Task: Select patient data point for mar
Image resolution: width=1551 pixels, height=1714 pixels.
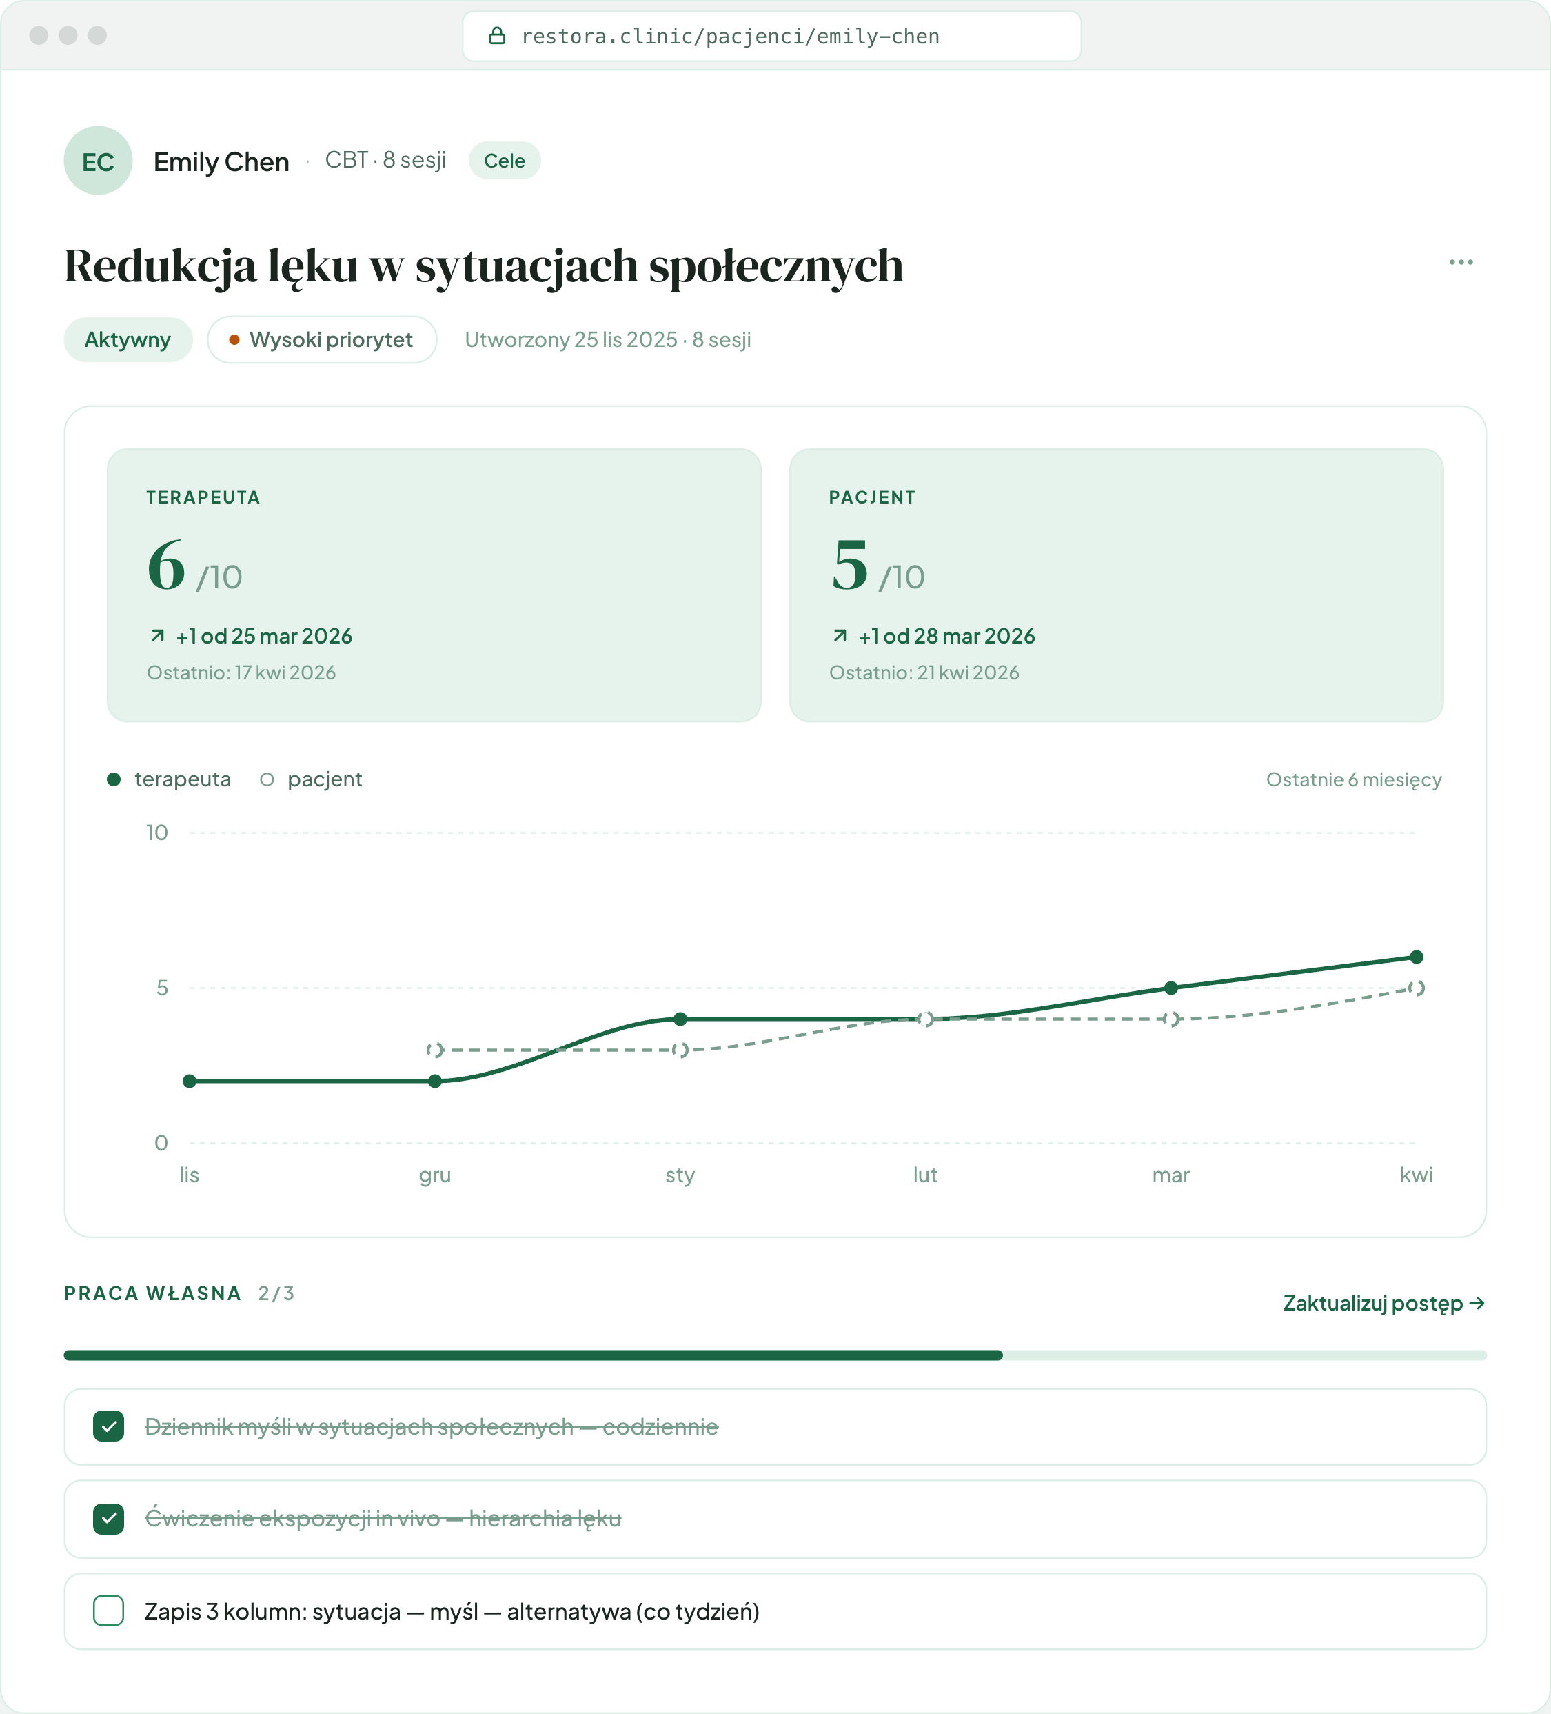Action: click(x=1171, y=1019)
